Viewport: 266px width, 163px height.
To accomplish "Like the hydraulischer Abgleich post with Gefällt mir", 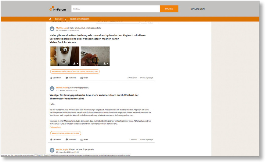I will 55,78.
